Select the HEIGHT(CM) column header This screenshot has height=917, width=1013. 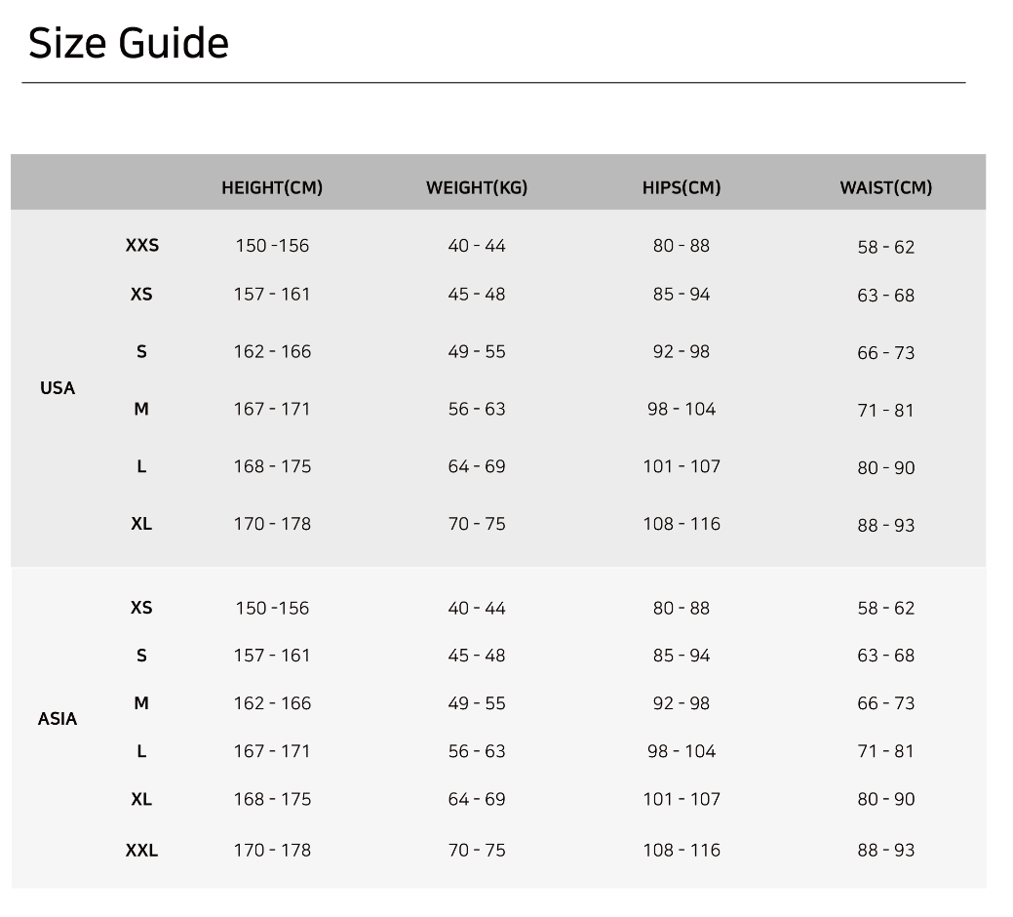click(272, 187)
